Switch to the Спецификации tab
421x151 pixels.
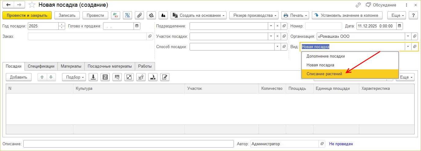pos(41,66)
